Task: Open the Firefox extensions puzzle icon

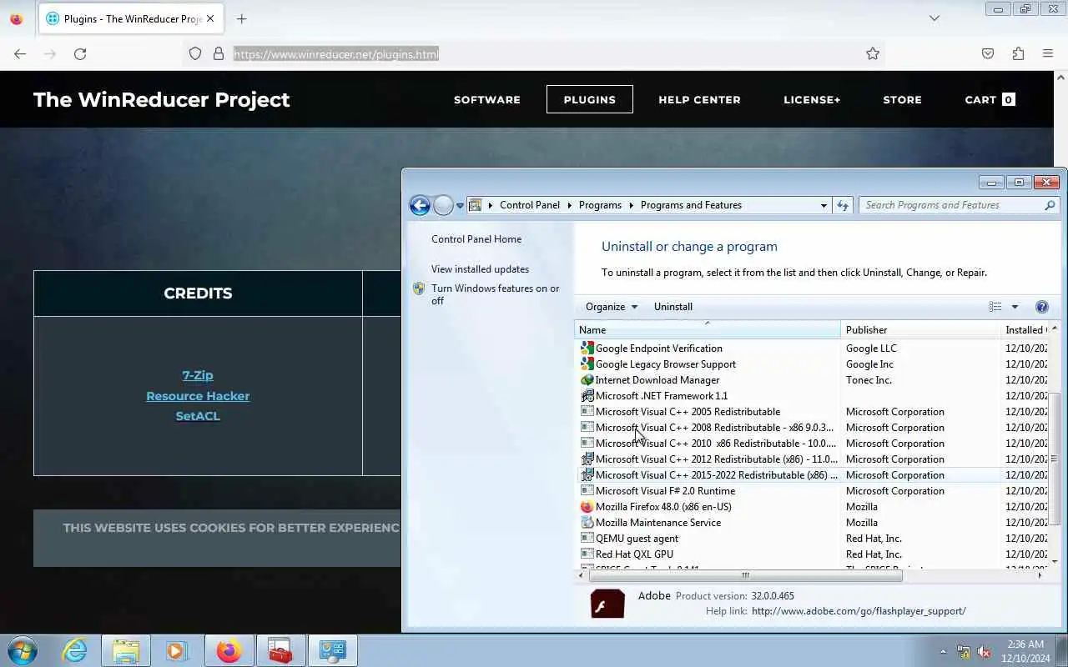Action: pyautogui.click(x=1018, y=53)
